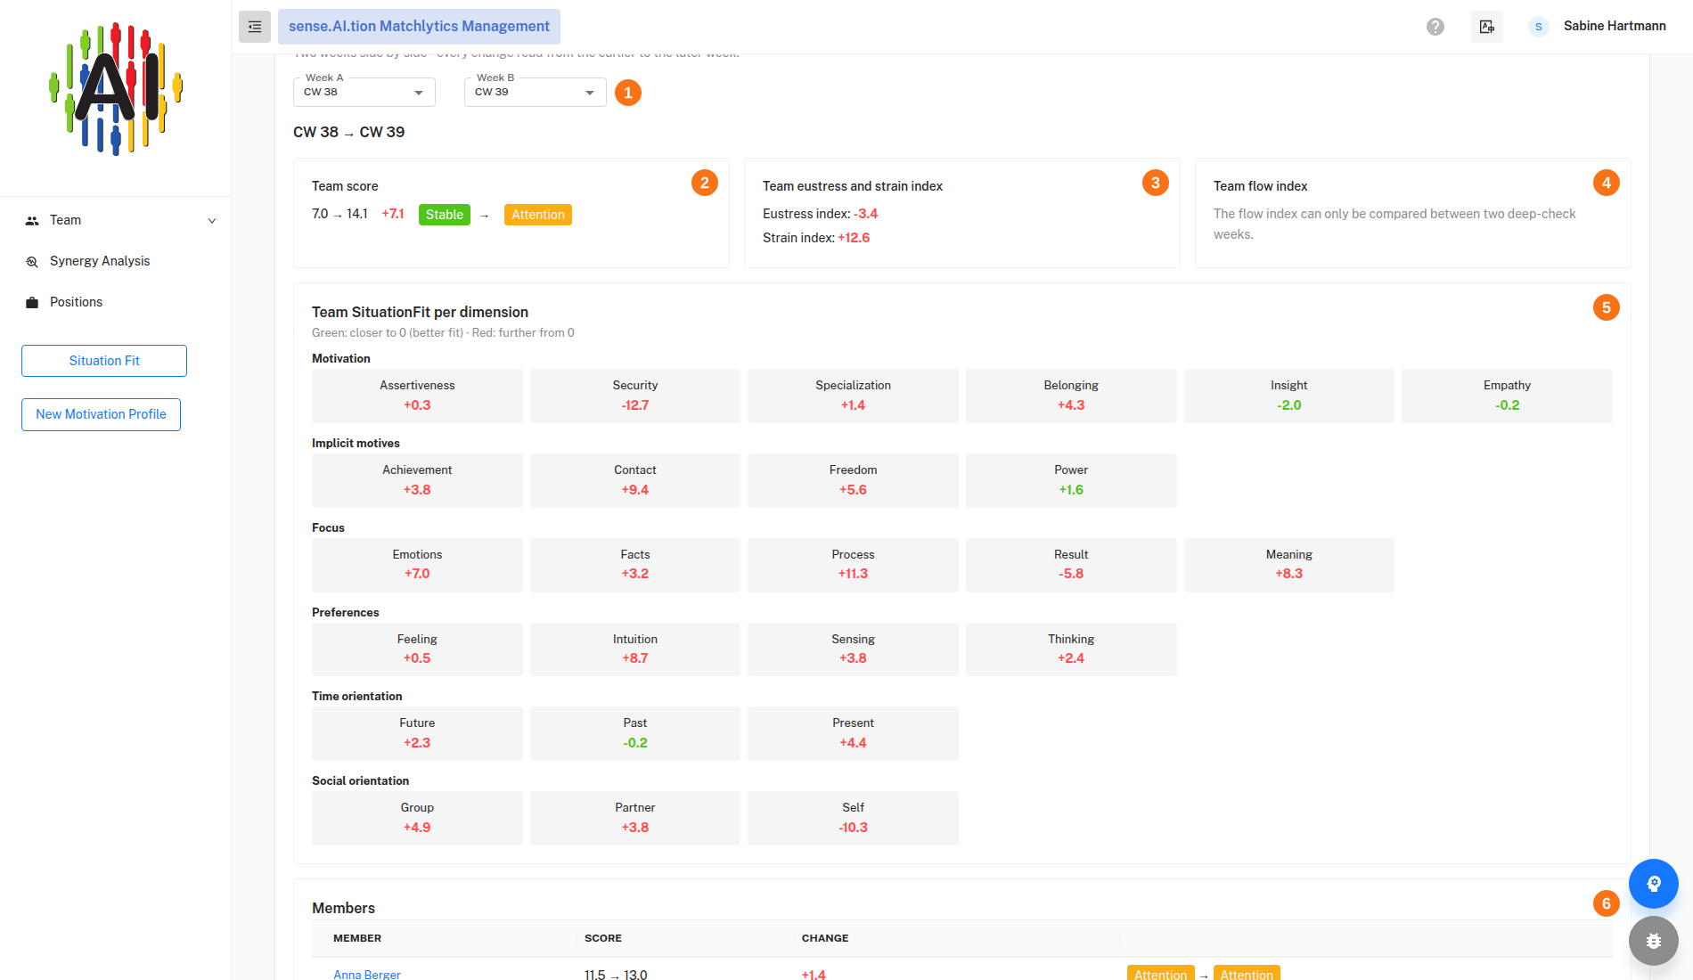Click the Specialization dimension tile

pos(853,396)
